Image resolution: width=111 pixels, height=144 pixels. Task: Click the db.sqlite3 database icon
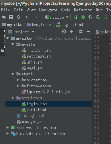18,116
